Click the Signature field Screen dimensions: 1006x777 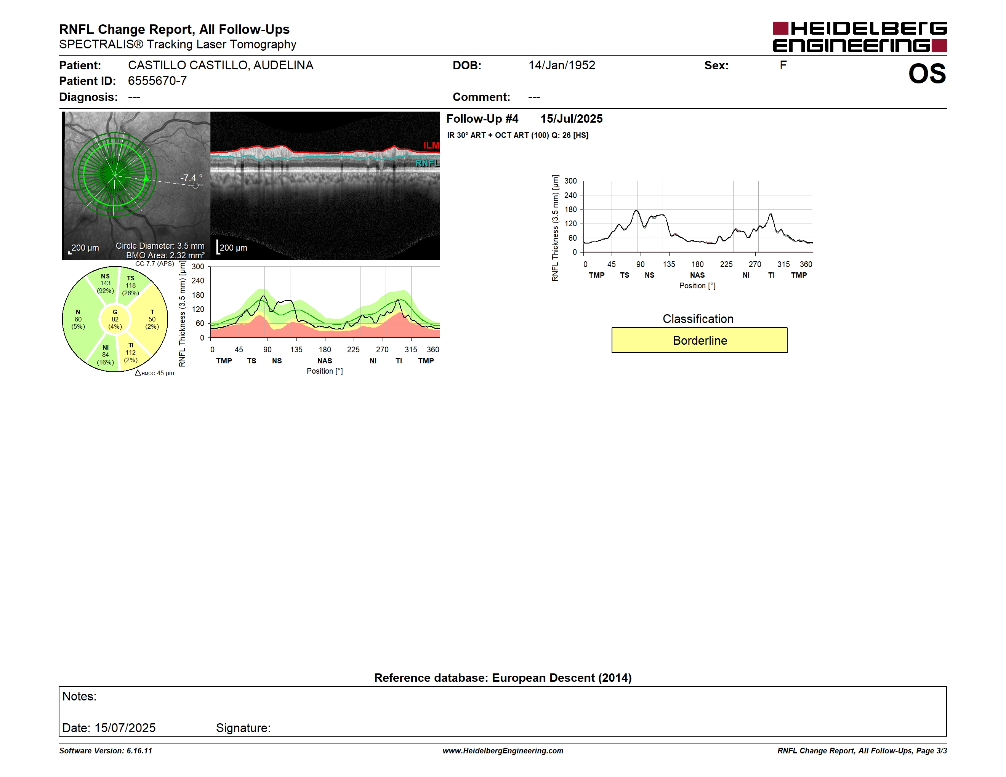pyautogui.click(x=243, y=728)
